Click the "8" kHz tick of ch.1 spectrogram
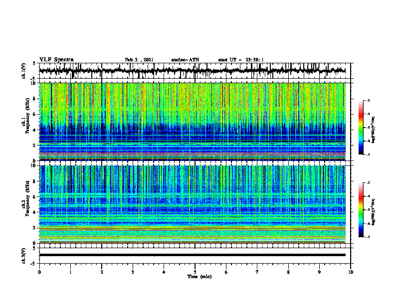395x305 pixels. [x=35, y=99]
